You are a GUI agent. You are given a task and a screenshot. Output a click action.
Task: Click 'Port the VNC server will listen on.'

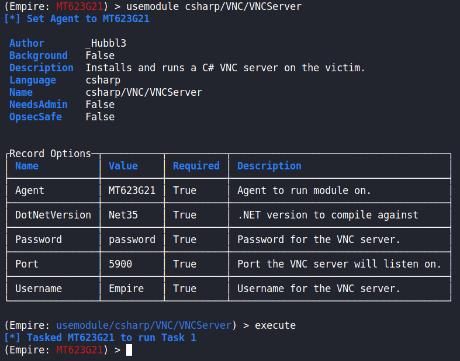[x=340, y=264]
